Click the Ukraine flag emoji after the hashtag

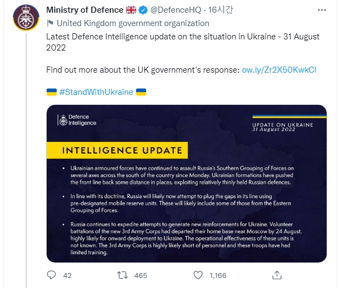[x=141, y=92]
